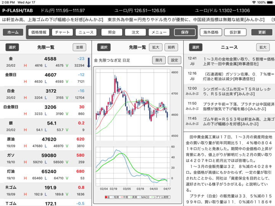This screenshot has width=275, height=206.
Task: Expand the news panel with 拡大
Action: point(263,47)
